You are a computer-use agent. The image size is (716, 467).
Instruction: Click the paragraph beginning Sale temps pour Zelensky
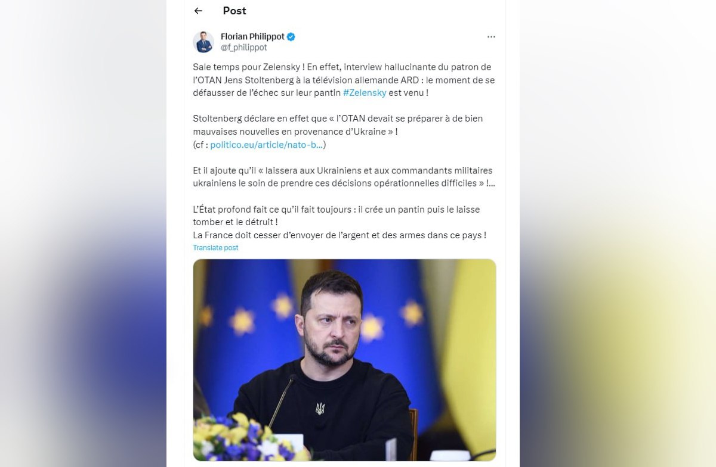[344, 80]
